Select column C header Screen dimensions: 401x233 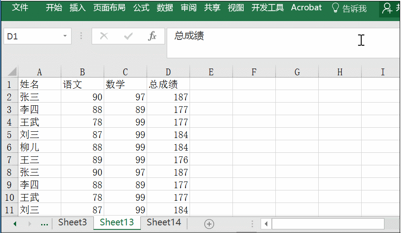pyautogui.click(x=125, y=72)
